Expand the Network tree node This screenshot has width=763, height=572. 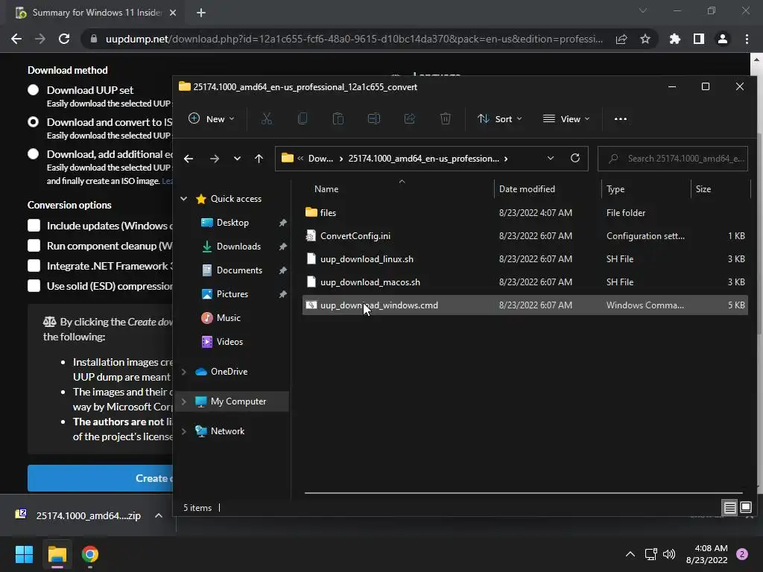pyautogui.click(x=184, y=431)
